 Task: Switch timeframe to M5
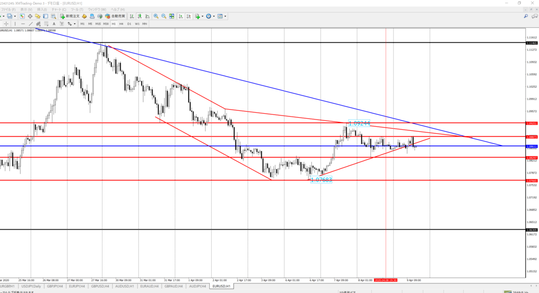(90, 24)
